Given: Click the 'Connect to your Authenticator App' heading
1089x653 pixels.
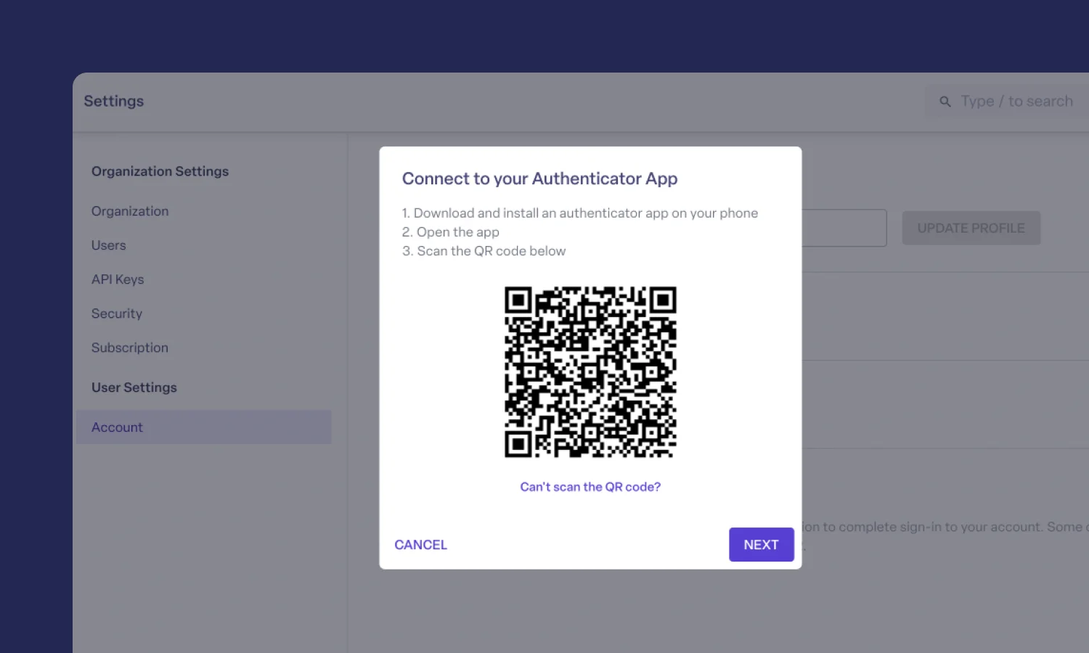Looking at the screenshot, I should coord(540,178).
